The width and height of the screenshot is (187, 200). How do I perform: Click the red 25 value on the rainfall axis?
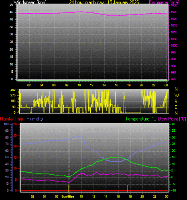15,135
